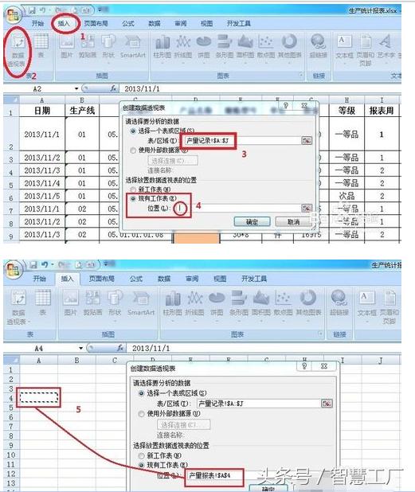Viewport: 415px width, 492px height.
Task: Open quick access toolbar customize arrow in lower window
Action: click(x=107, y=264)
